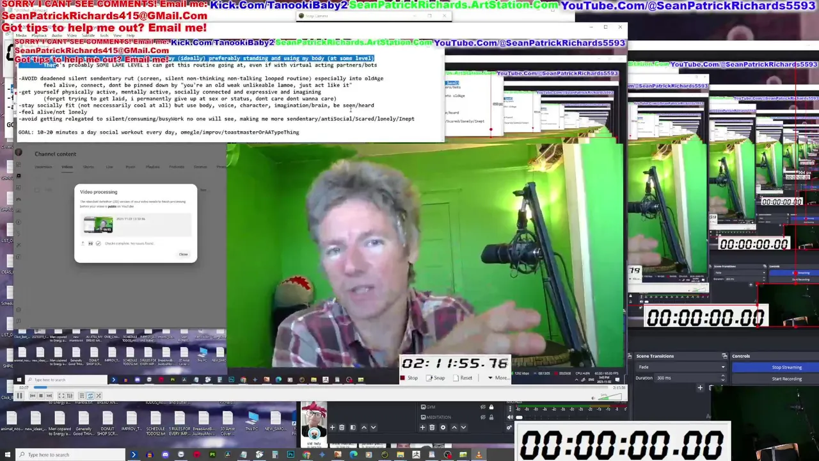Open Microsoft Edge from bottom-most taskbar
The height and width of the screenshot is (461, 819).
tap(353, 455)
